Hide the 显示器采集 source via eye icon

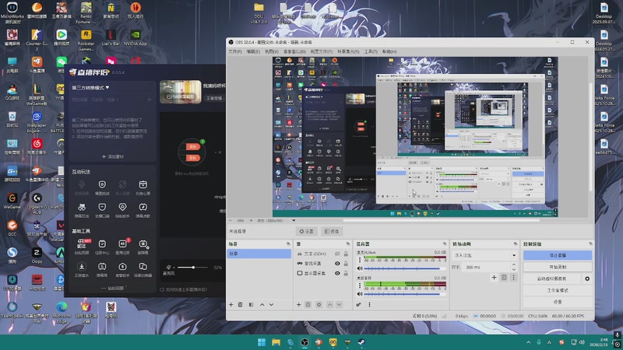[x=337, y=274]
